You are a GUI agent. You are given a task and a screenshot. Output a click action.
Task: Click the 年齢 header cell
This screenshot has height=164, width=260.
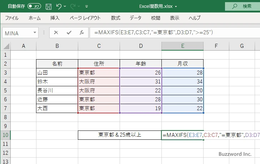pos(141,64)
